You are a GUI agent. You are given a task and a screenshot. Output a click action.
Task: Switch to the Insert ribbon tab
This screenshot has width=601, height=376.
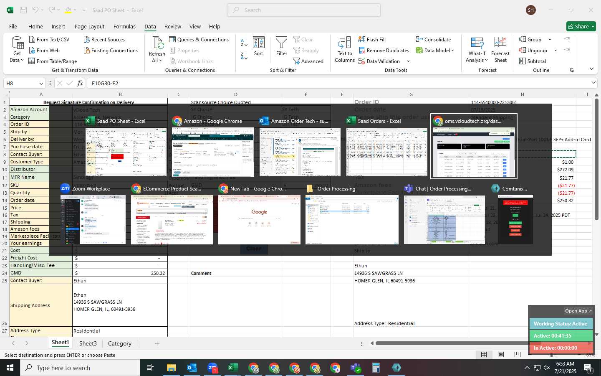pos(58,26)
